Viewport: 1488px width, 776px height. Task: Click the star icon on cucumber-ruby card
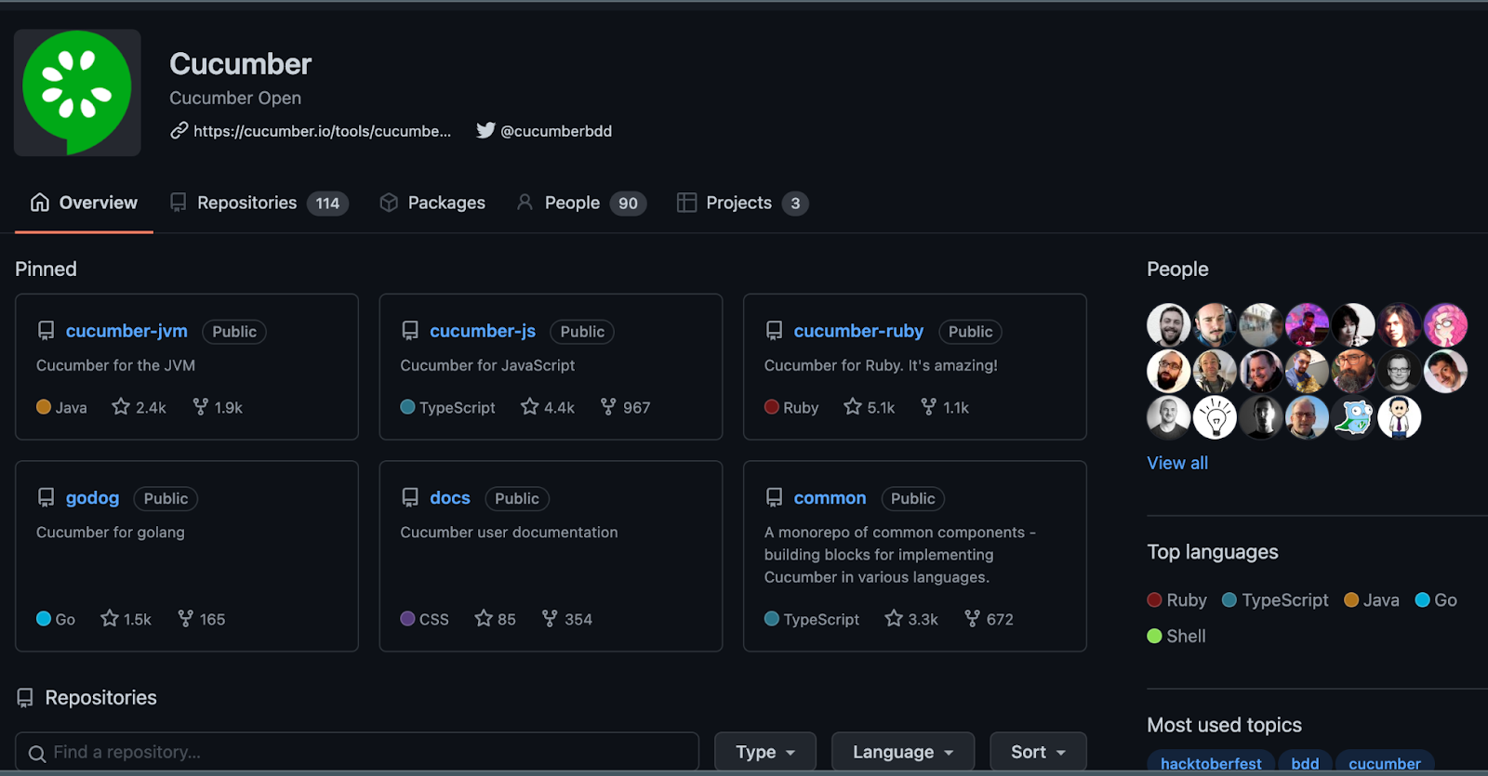tap(853, 406)
